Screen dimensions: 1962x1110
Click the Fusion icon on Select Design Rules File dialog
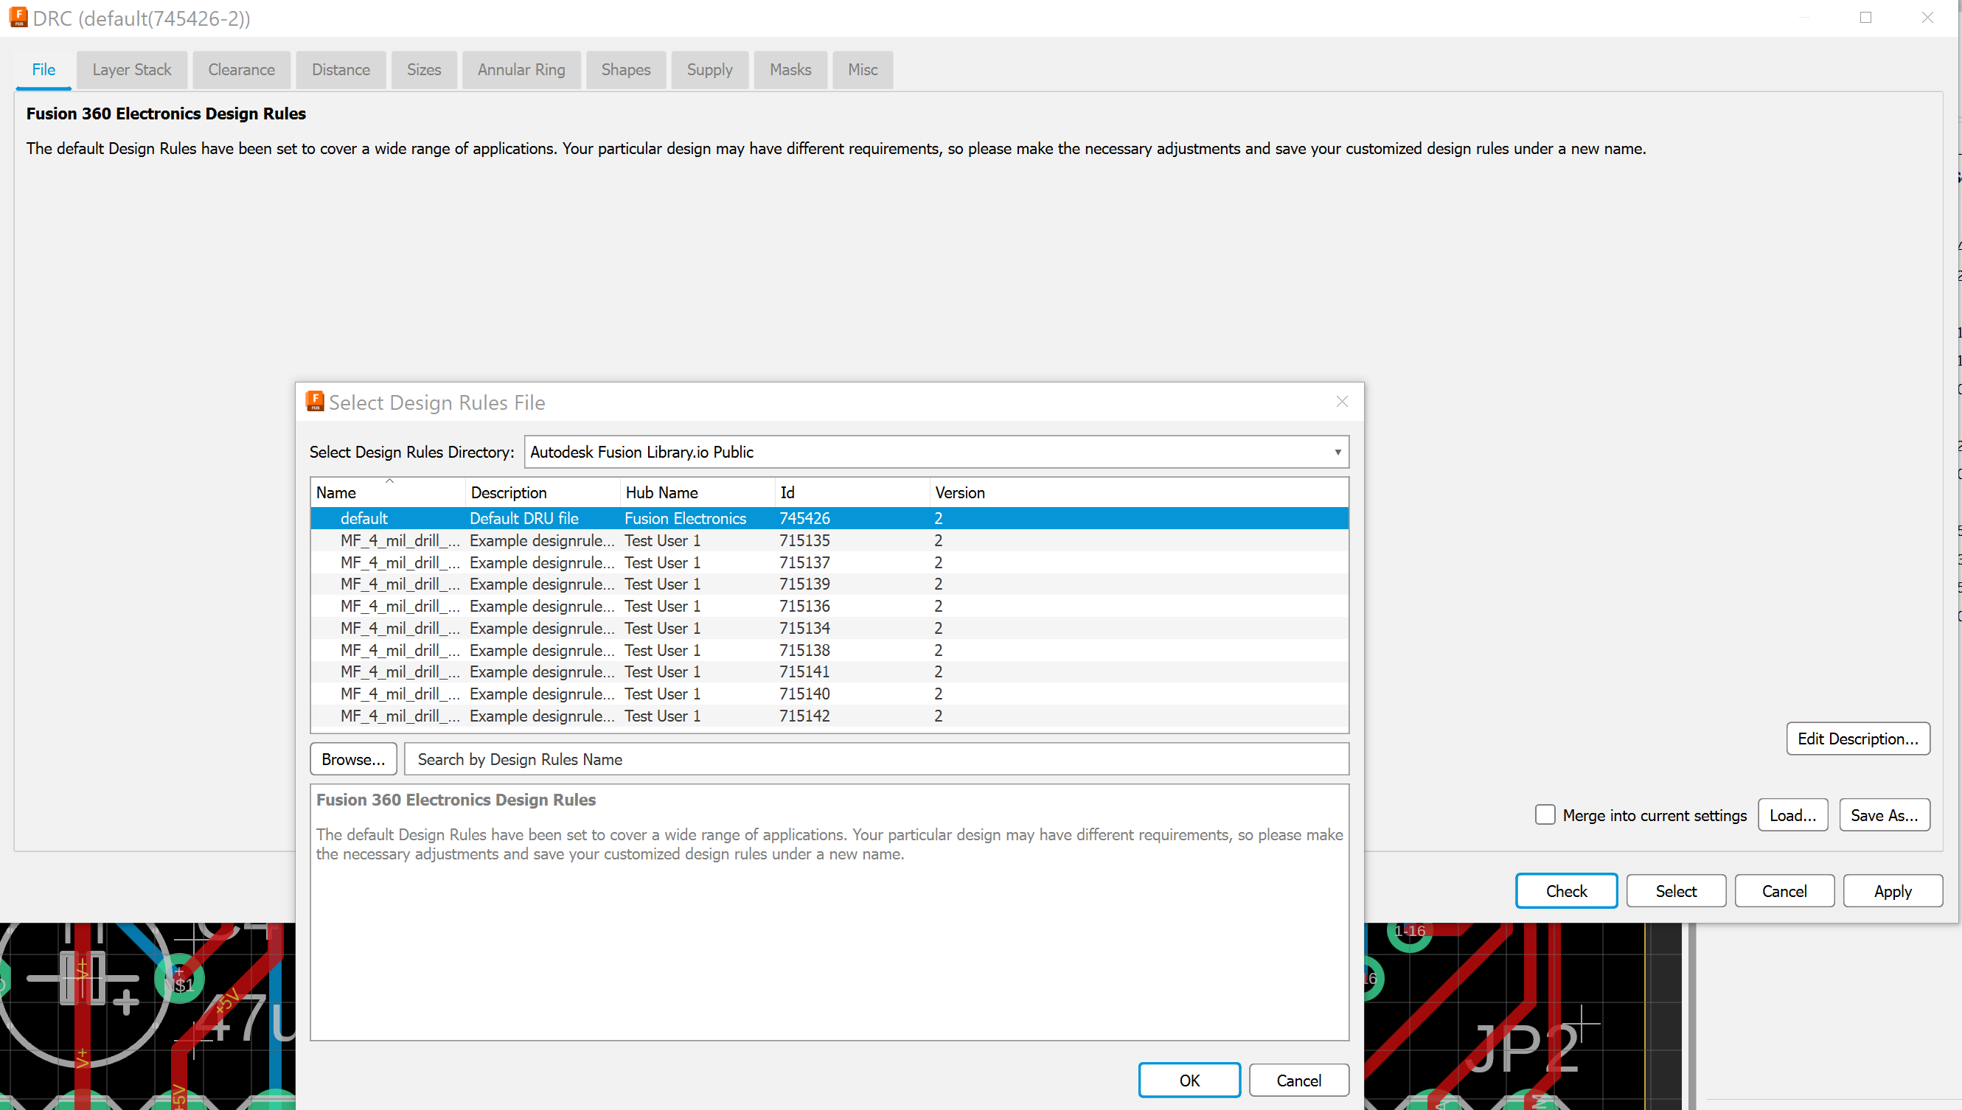point(315,402)
